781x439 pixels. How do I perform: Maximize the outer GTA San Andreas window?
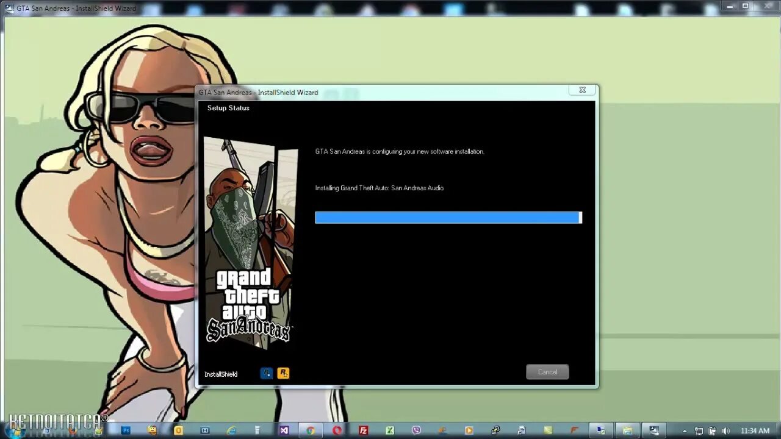[x=746, y=6]
